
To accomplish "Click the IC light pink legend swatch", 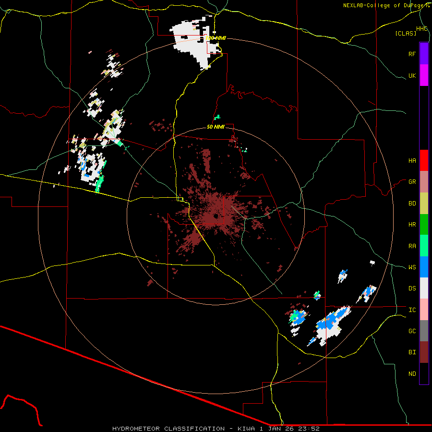I will point(424,310).
